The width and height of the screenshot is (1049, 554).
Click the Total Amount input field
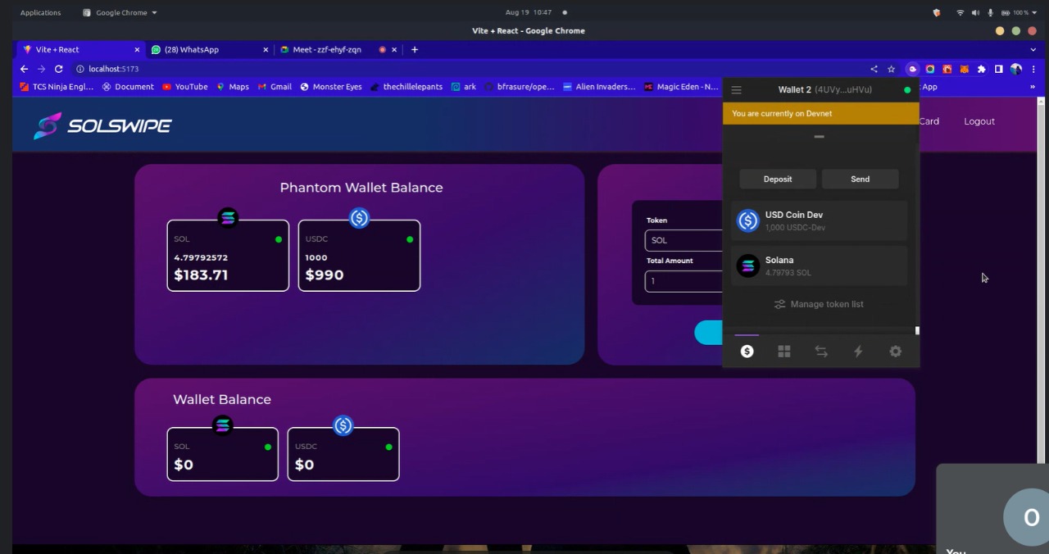click(683, 281)
